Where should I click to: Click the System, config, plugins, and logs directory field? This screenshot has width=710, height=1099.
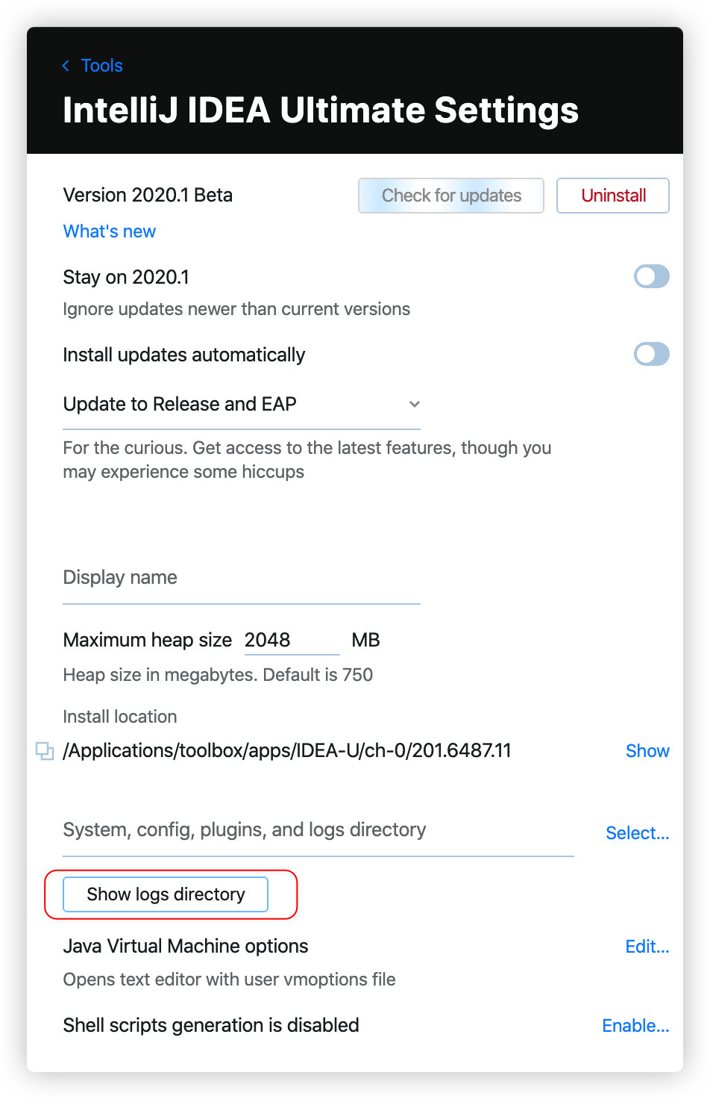click(x=318, y=831)
